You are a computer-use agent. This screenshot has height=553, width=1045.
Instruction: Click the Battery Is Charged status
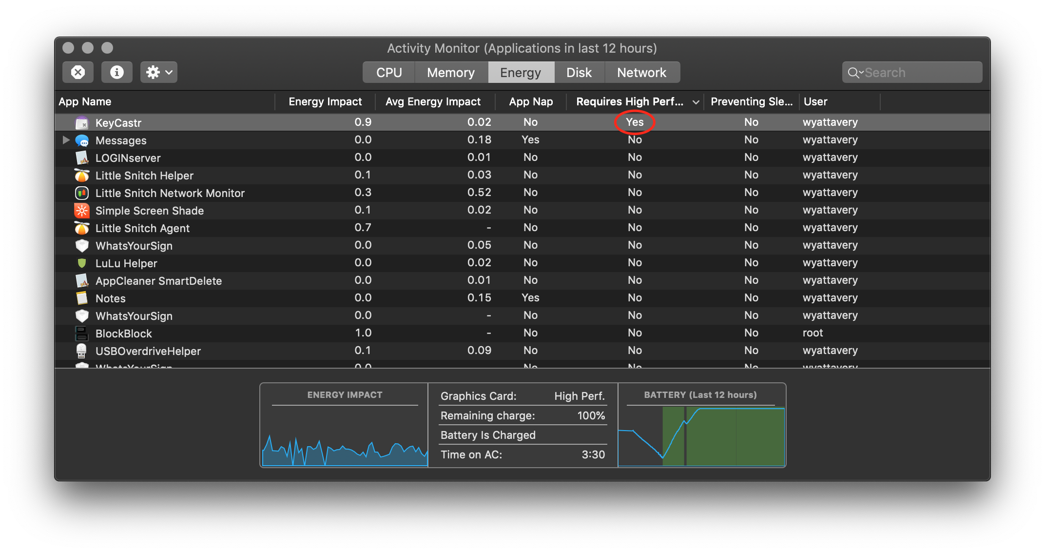click(x=488, y=435)
